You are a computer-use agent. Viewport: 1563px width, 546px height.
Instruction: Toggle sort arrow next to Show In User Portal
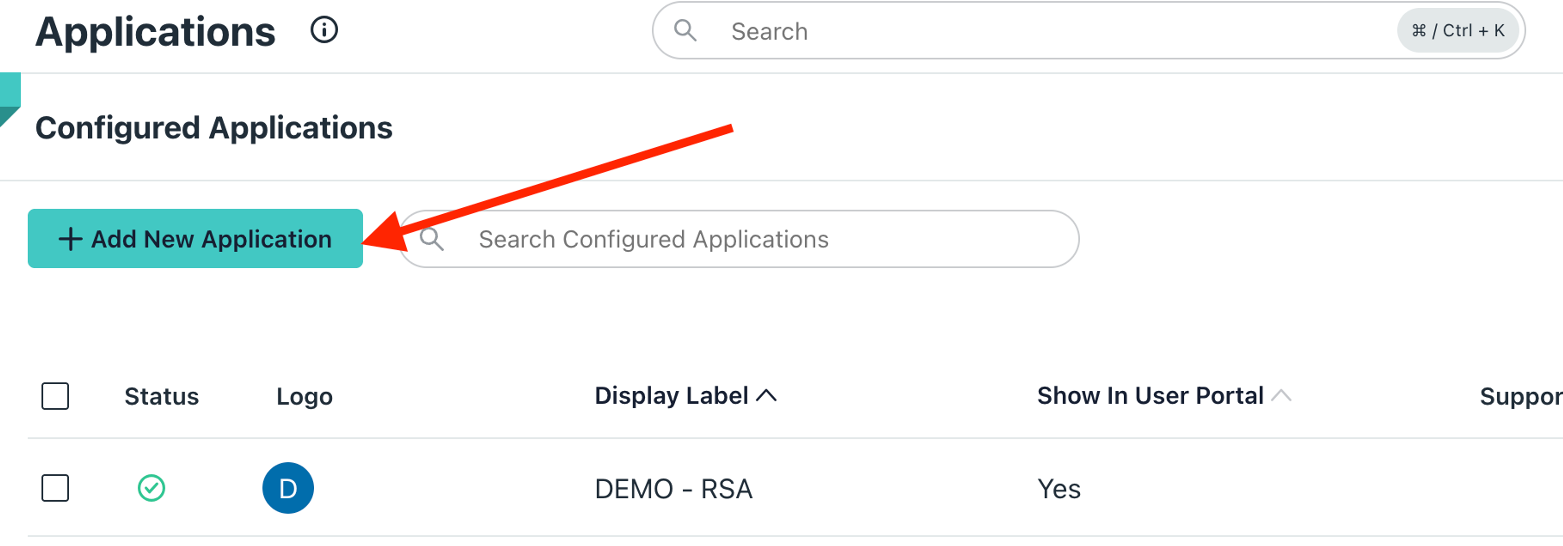(x=1281, y=396)
